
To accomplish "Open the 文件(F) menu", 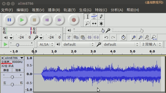I will tap(7, 10).
